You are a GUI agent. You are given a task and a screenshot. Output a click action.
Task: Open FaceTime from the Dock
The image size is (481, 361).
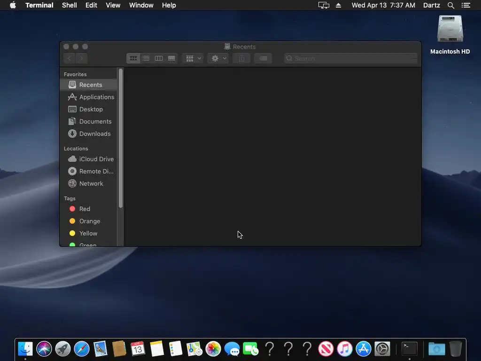tap(251, 349)
